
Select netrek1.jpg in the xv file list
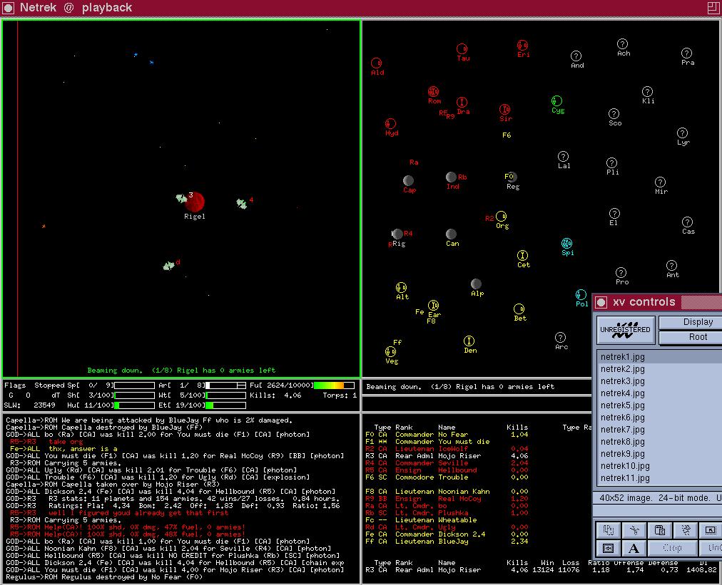[659, 357]
